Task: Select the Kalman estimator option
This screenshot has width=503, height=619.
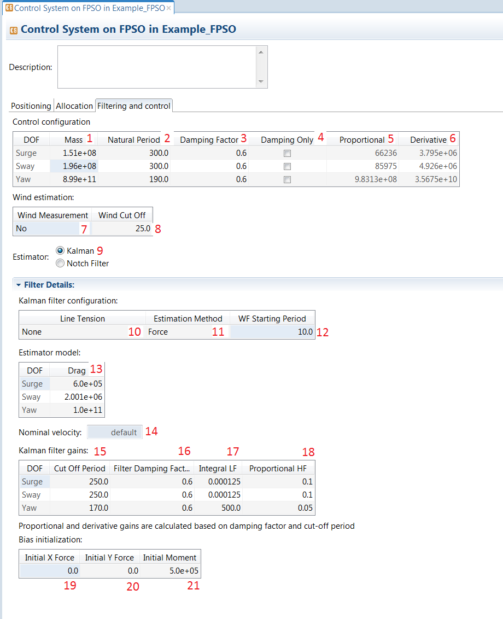Action: point(60,251)
